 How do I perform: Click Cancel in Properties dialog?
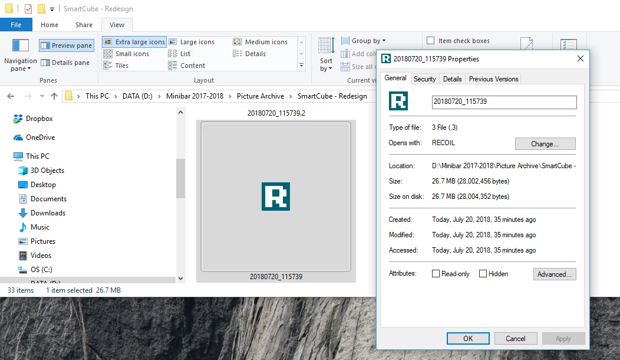[x=515, y=339]
